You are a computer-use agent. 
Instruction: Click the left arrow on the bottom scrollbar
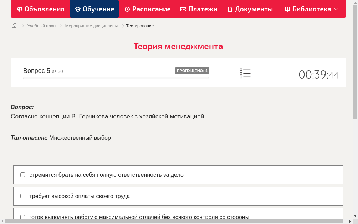coord(2,221)
